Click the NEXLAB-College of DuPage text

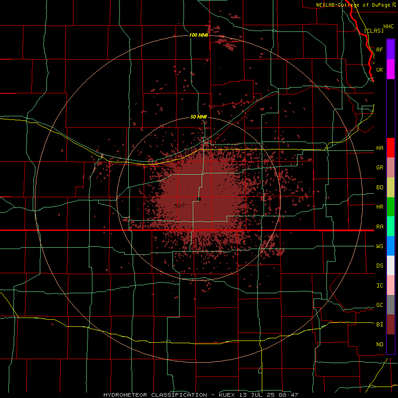353,5
